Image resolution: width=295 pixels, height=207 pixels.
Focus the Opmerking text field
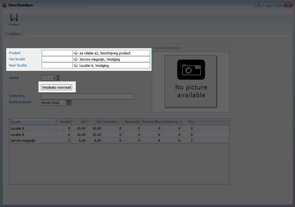[x=87, y=96]
